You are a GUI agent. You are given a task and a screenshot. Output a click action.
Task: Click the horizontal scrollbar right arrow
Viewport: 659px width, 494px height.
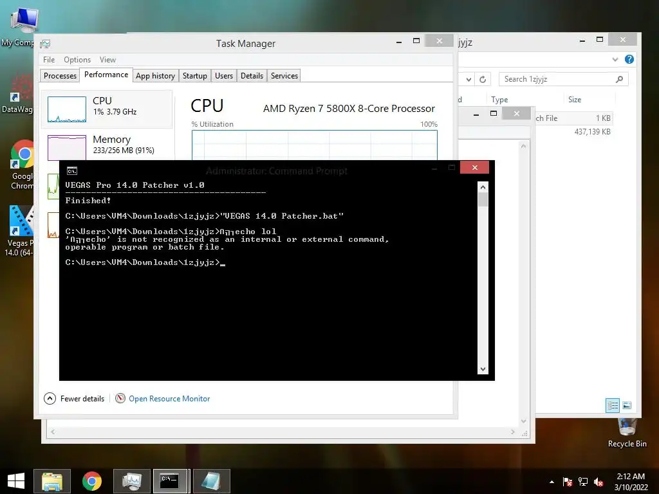click(513, 432)
